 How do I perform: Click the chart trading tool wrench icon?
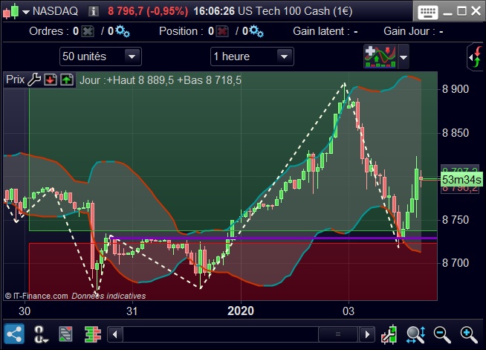(x=389, y=334)
